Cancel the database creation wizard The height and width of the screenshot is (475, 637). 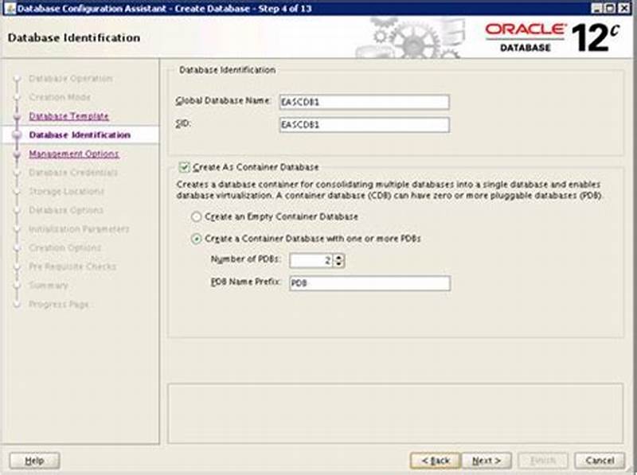click(598, 460)
